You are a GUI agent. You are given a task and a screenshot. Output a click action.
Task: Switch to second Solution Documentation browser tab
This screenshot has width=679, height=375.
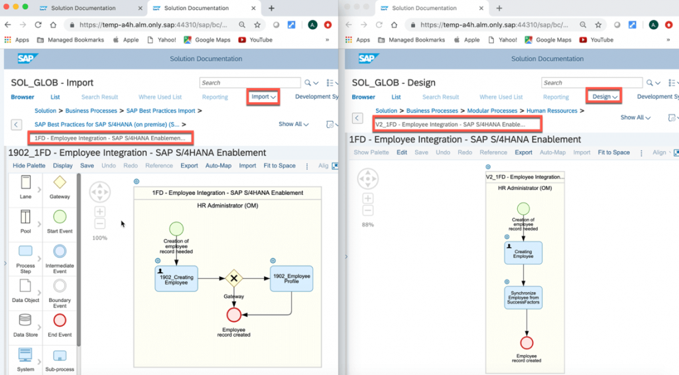204,8
